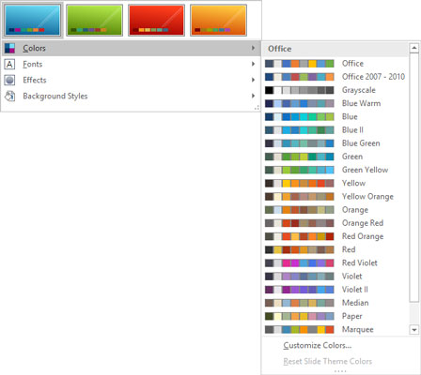Click the Colors icon in the menu
Viewport: 421px width, 375px height.
pos(9,48)
